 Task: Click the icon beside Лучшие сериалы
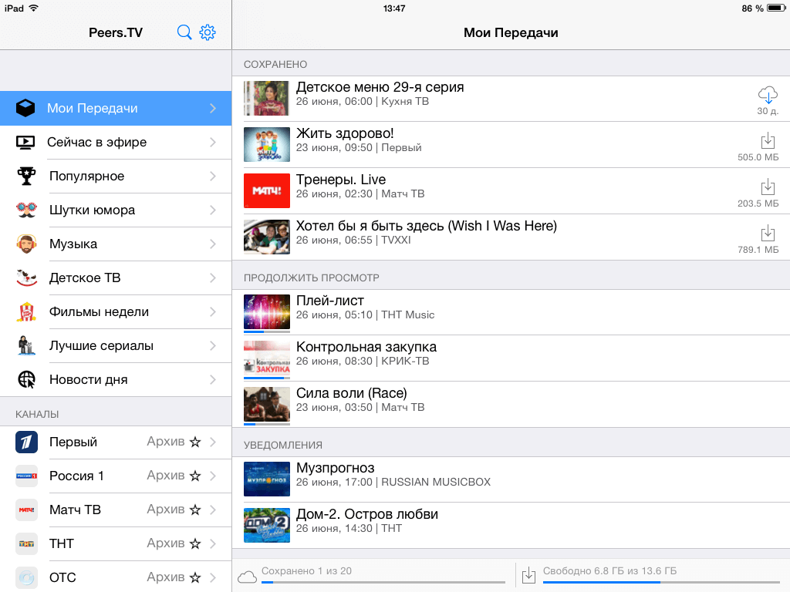(x=26, y=346)
